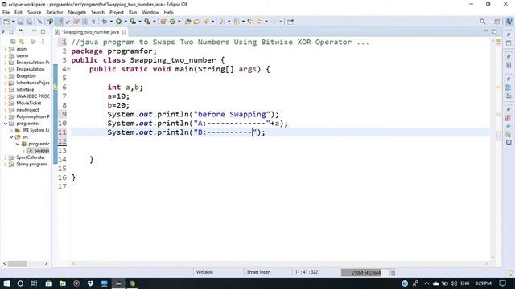Click the New Java Package icon
This screenshot has height=289, width=515.
[x=163, y=22]
